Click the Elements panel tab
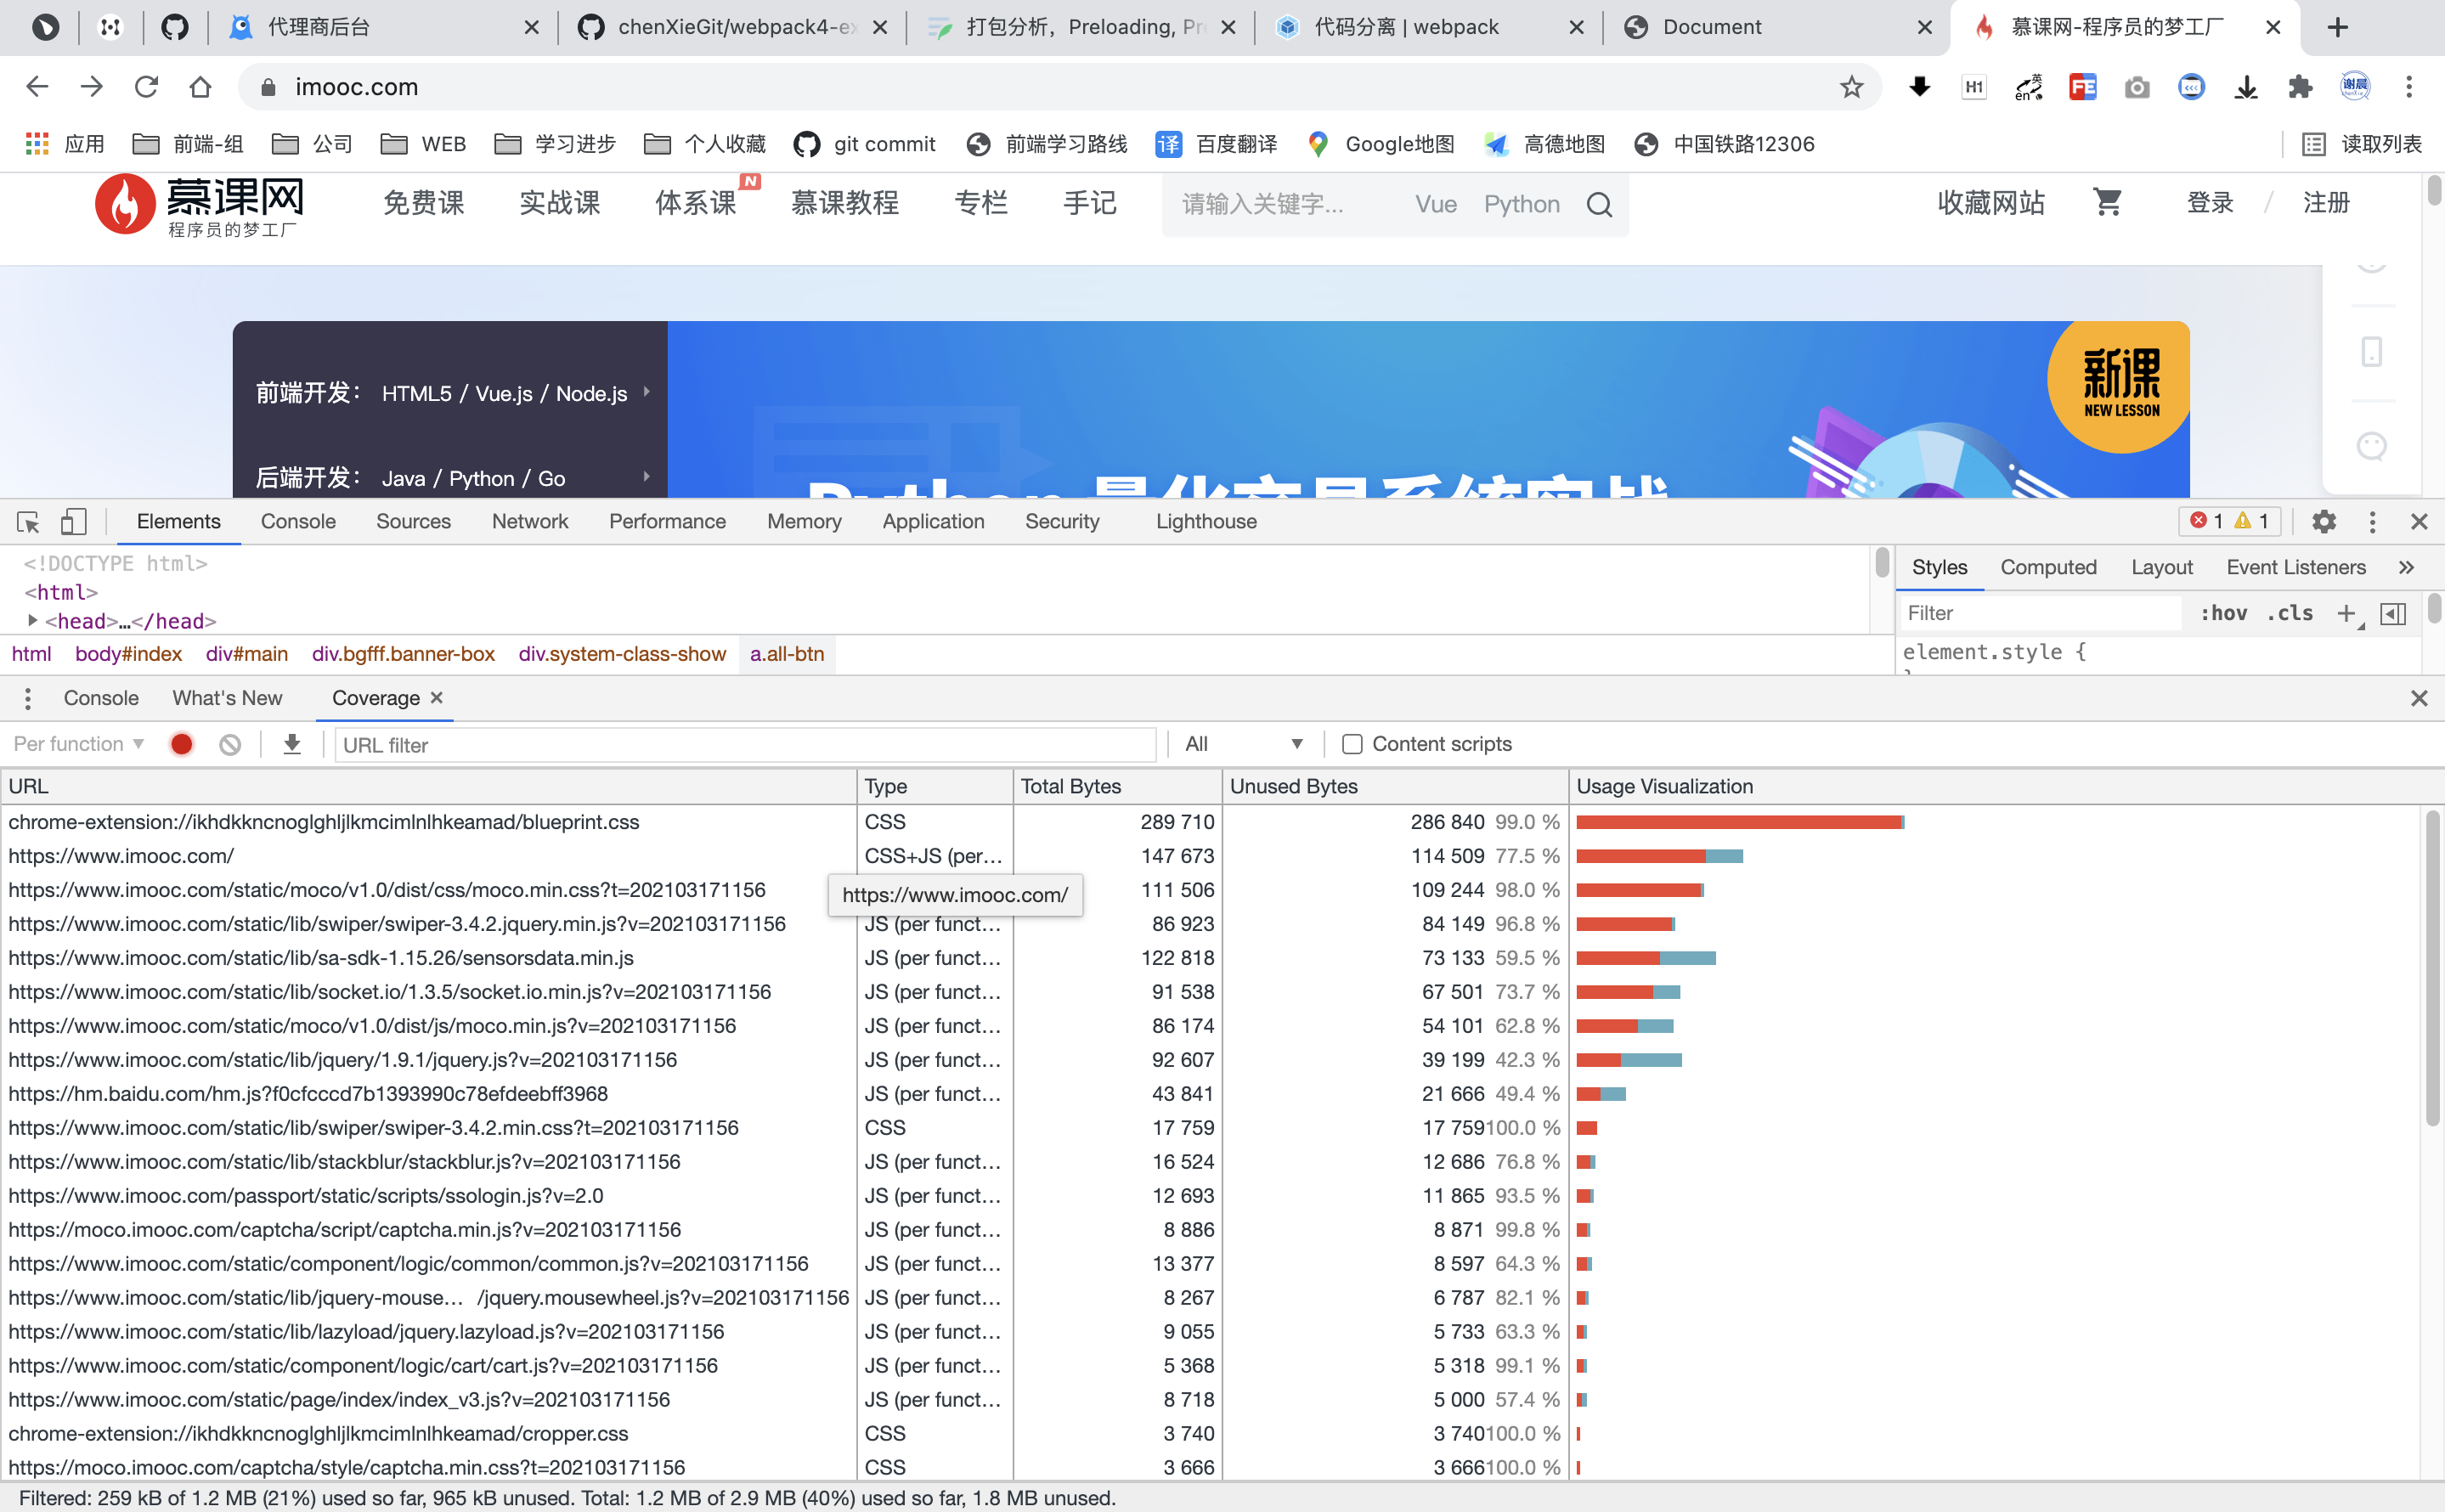 [175, 521]
